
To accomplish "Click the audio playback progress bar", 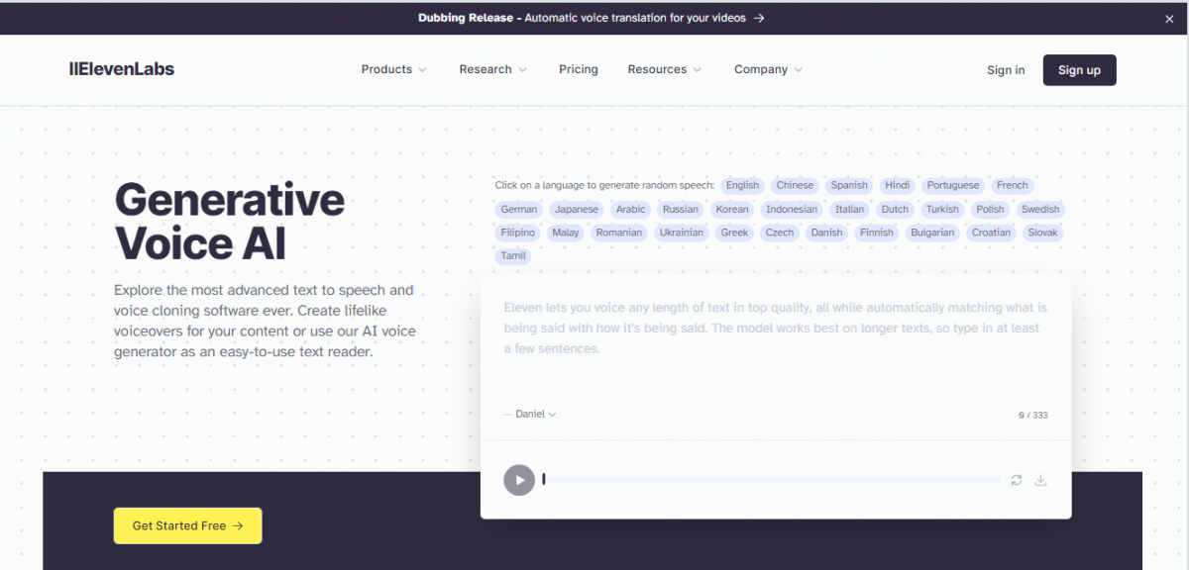I will [x=773, y=480].
